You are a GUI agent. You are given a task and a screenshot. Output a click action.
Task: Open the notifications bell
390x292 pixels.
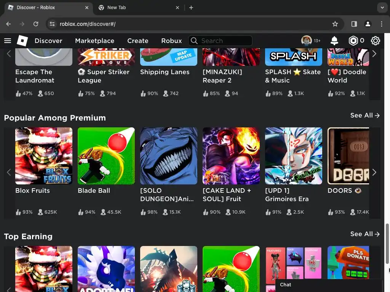click(334, 40)
